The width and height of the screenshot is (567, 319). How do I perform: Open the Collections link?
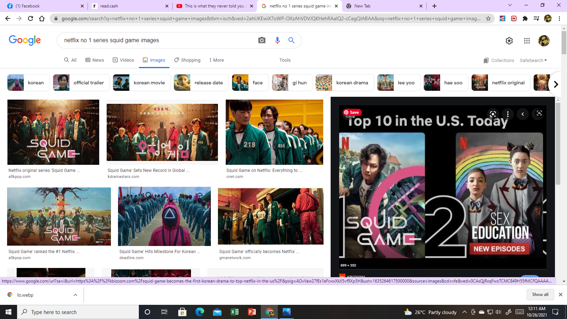(x=499, y=61)
